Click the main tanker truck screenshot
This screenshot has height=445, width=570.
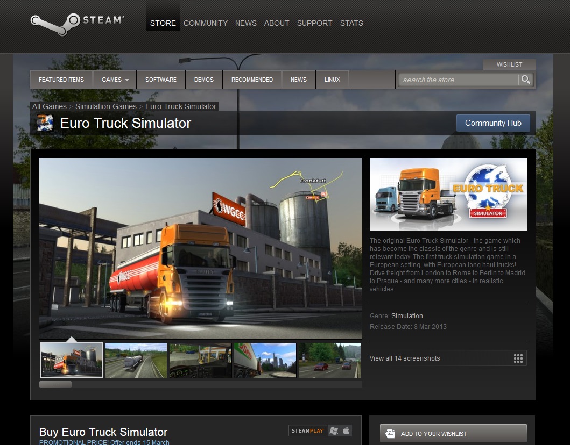pos(201,248)
